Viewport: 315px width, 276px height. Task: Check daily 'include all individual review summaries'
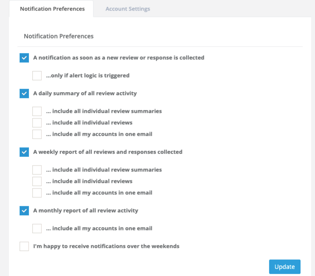pyautogui.click(x=37, y=111)
